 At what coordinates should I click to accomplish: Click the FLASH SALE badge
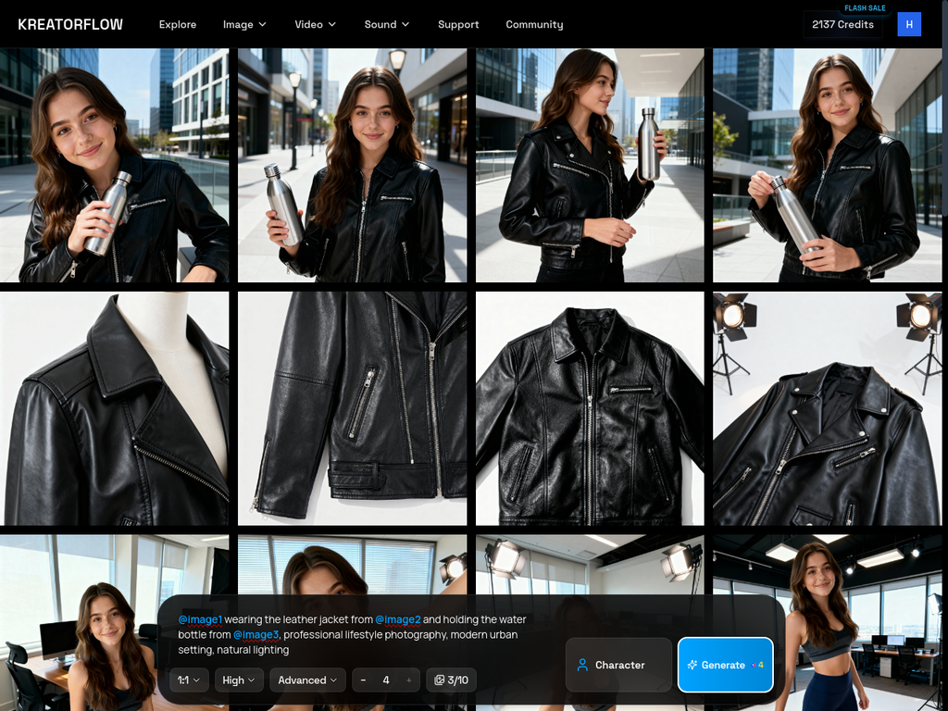(867, 7)
